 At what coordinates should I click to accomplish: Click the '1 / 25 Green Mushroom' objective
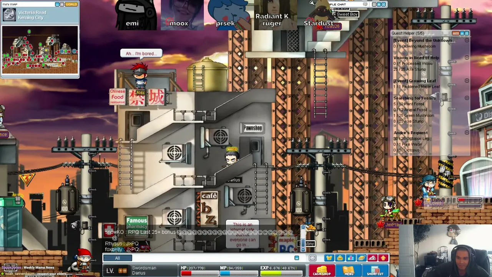click(x=414, y=115)
